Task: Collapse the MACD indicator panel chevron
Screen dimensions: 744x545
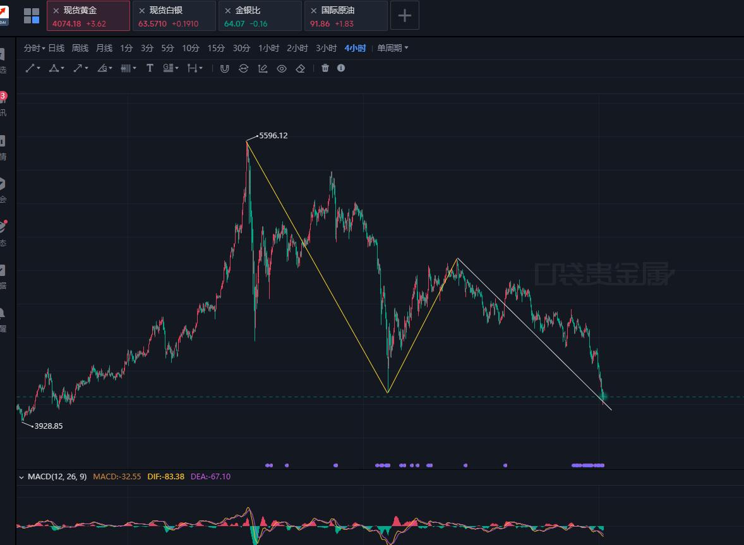Action: (21, 477)
